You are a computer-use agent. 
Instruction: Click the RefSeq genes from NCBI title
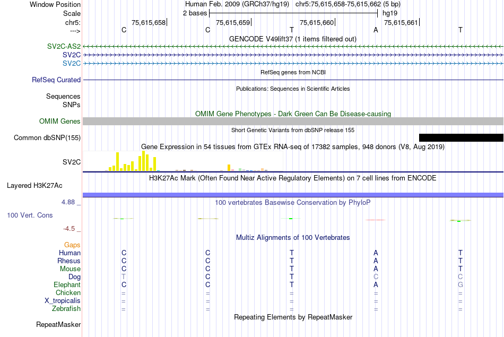[293, 72]
